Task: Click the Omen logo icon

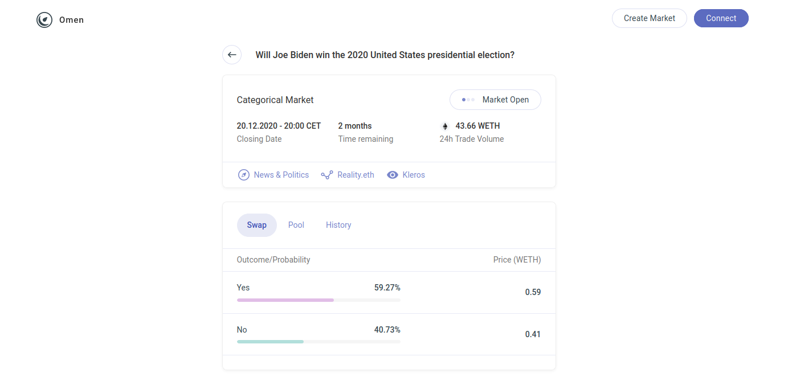Action: tap(44, 20)
